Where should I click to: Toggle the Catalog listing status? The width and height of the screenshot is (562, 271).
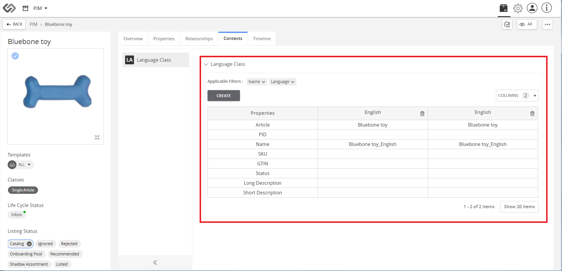(x=20, y=244)
